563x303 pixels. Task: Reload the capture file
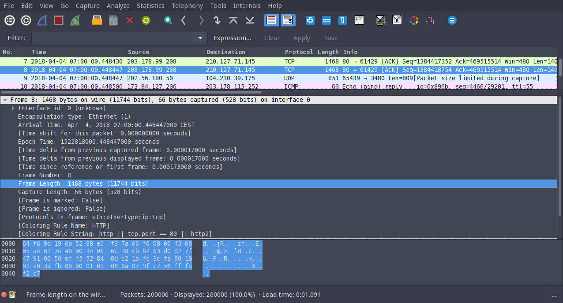point(146,20)
